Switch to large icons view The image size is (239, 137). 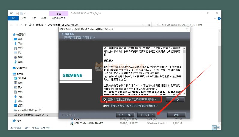coord(218,127)
